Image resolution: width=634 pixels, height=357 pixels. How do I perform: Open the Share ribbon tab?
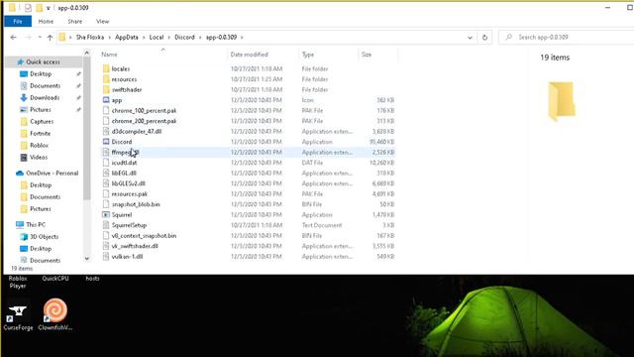tap(75, 22)
